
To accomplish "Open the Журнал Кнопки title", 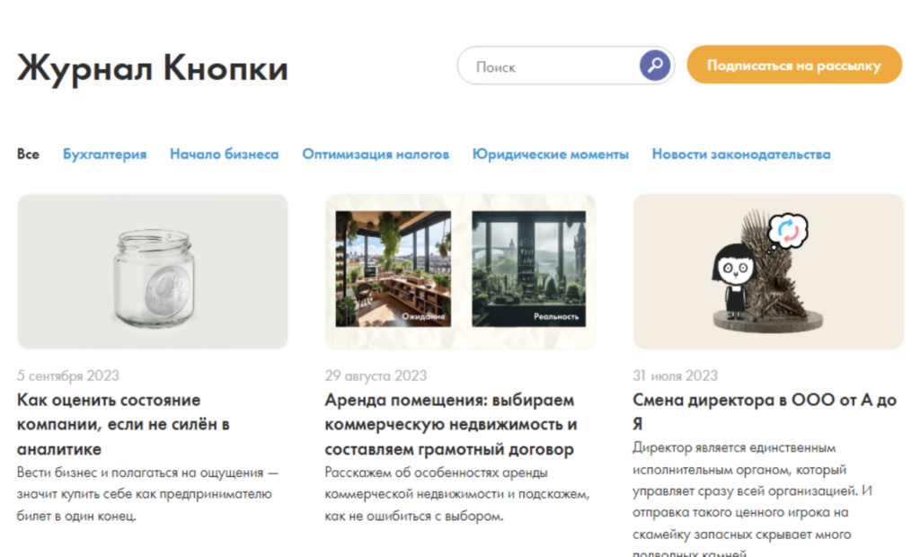I will pos(153,68).
